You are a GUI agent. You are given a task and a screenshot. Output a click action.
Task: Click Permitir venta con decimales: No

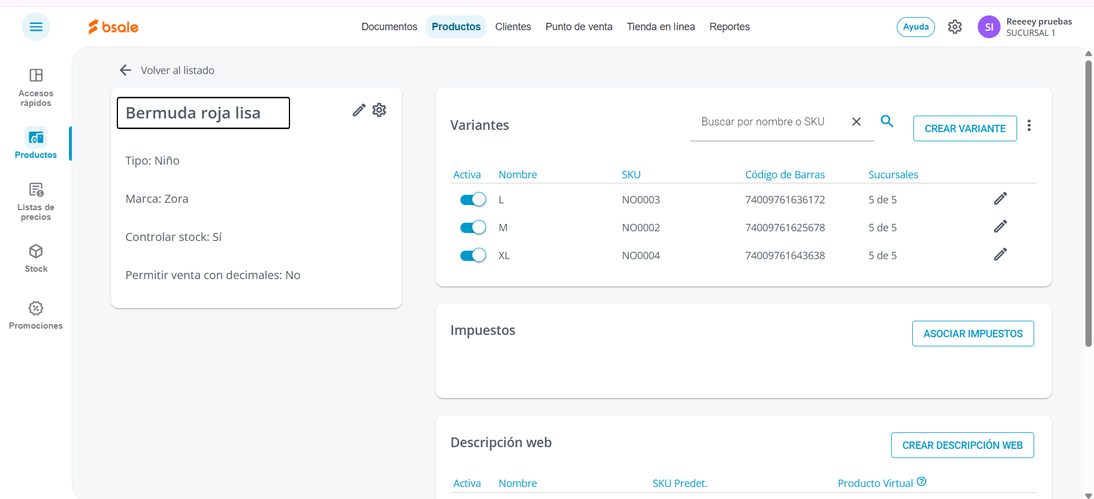213,275
